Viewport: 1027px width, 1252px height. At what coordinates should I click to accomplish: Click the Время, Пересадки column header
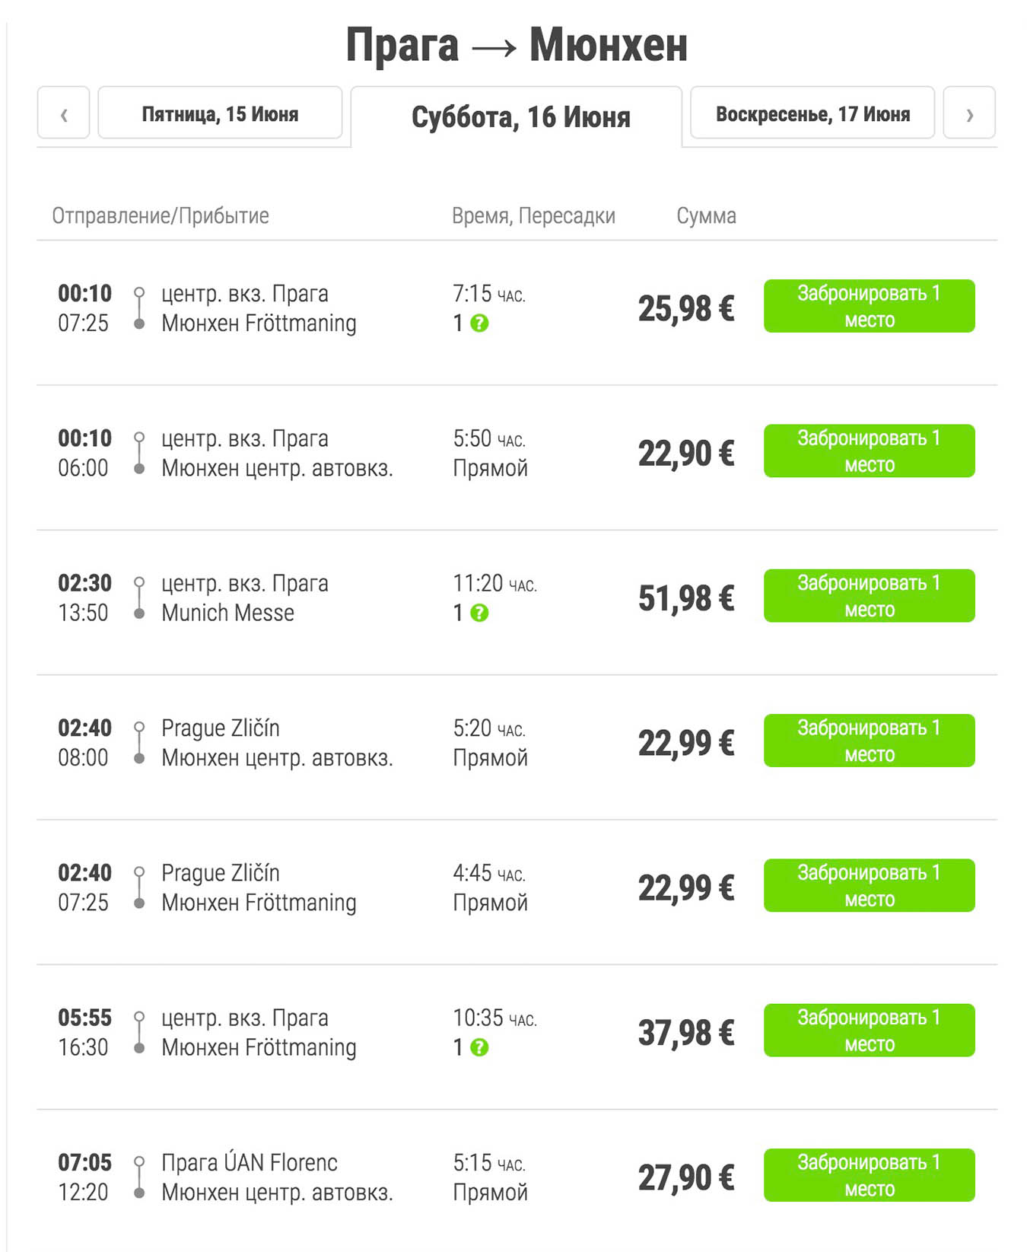point(533,216)
